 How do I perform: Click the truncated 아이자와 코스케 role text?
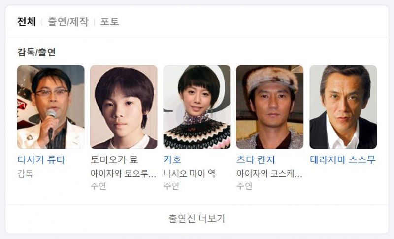(x=269, y=173)
